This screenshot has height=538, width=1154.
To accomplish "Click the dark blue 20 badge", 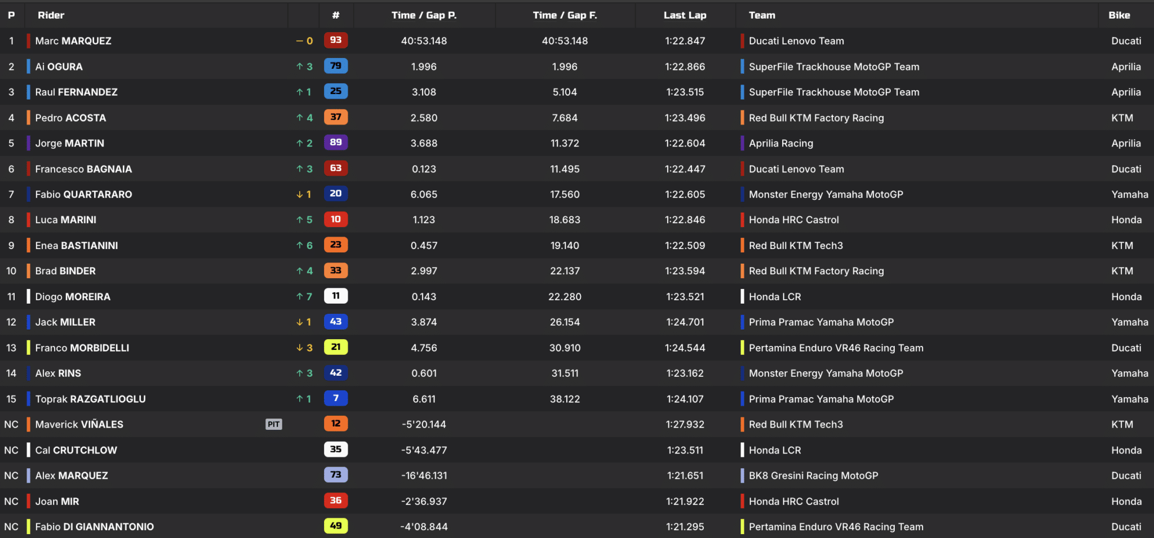I will (336, 194).
